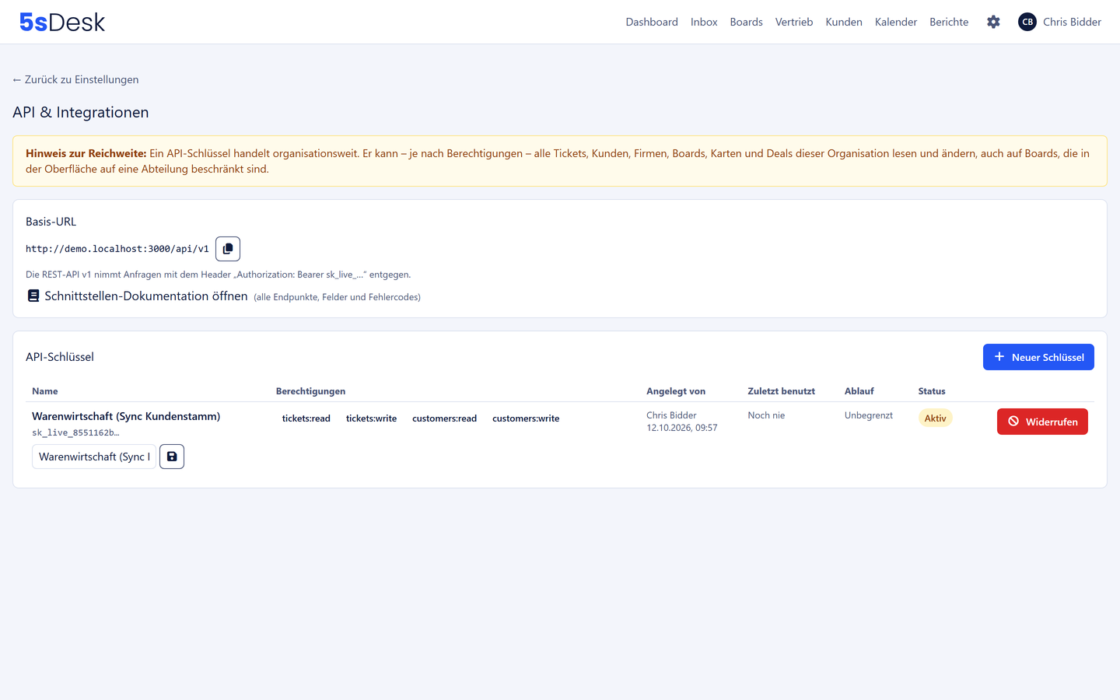The width and height of the screenshot is (1120, 700).
Task: Click the CB user avatar
Action: [1027, 22]
